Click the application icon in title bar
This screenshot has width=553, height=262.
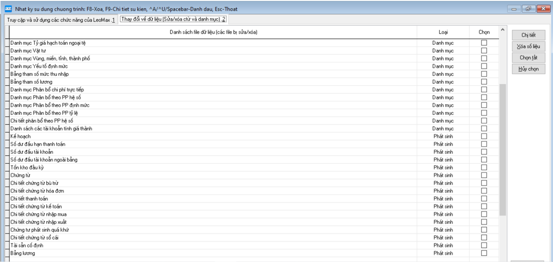[x=8, y=9]
